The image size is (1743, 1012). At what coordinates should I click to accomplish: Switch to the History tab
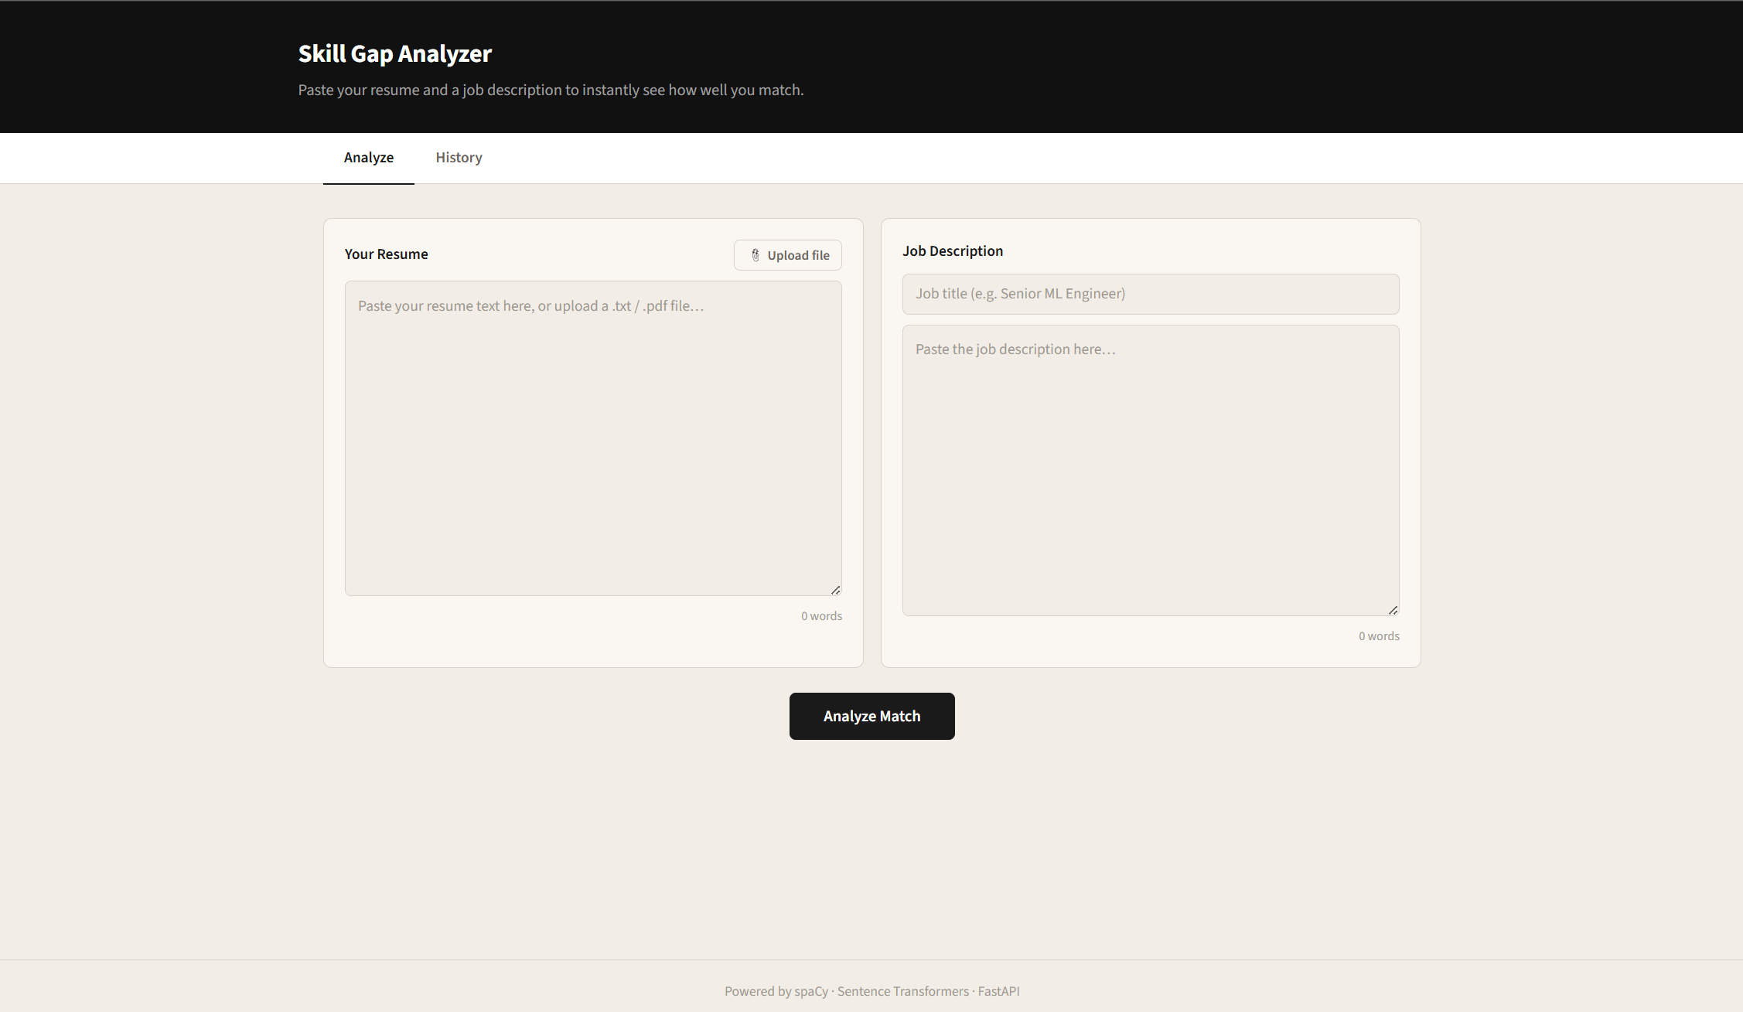tap(459, 158)
